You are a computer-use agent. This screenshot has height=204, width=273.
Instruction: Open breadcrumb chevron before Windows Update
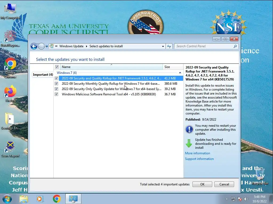point(57,46)
